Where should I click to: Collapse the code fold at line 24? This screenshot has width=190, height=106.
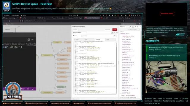pos(77,64)
